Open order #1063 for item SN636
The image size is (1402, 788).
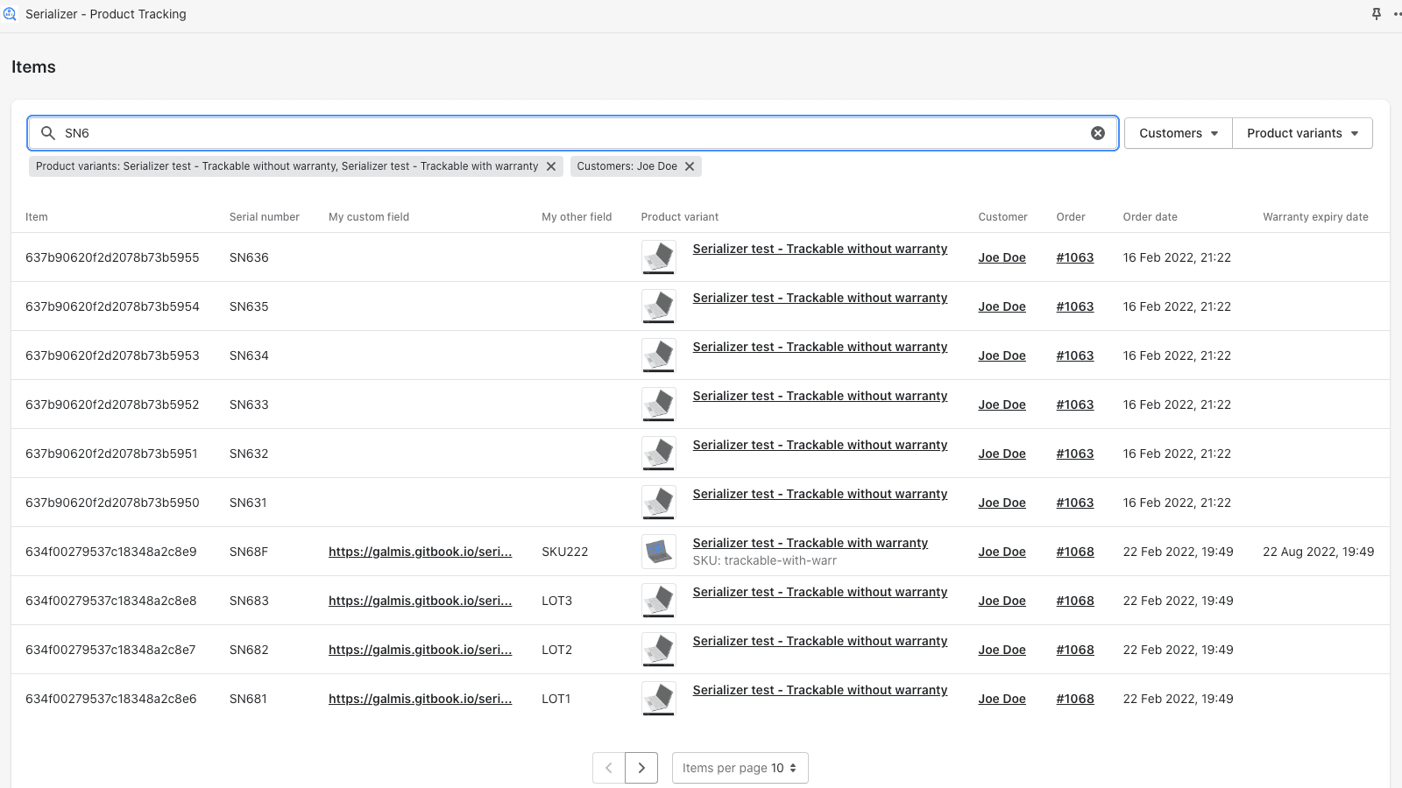[x=1074, y=257]
